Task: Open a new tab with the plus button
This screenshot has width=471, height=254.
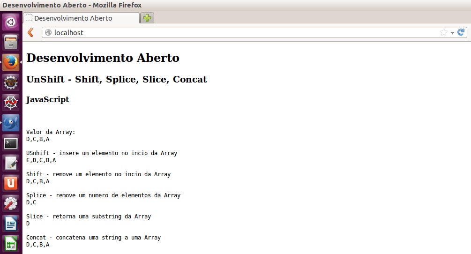Action: pyautogui.click(x=148, y=18)
